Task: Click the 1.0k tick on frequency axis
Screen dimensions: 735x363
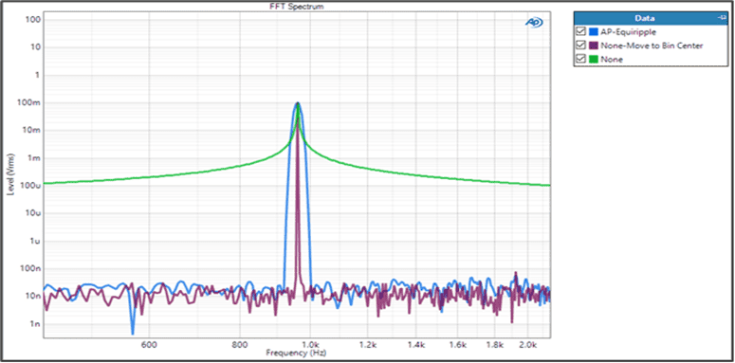Action: point(313,344)
